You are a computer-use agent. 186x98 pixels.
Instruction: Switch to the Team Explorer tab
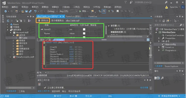click(x=171, y=66)
